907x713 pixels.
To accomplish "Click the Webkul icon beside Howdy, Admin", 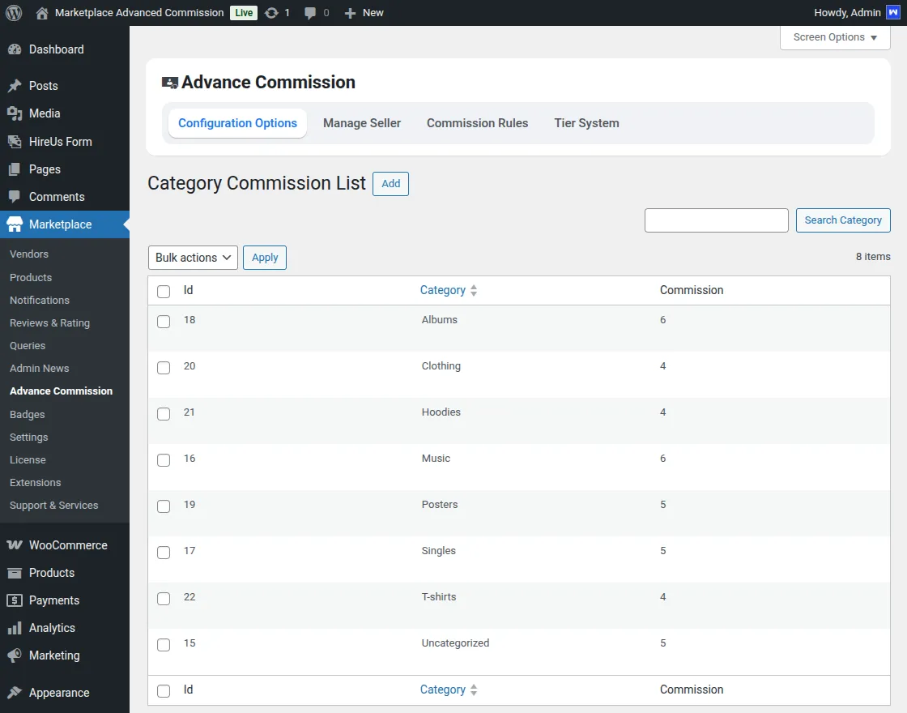I will [x=892, y=13].
